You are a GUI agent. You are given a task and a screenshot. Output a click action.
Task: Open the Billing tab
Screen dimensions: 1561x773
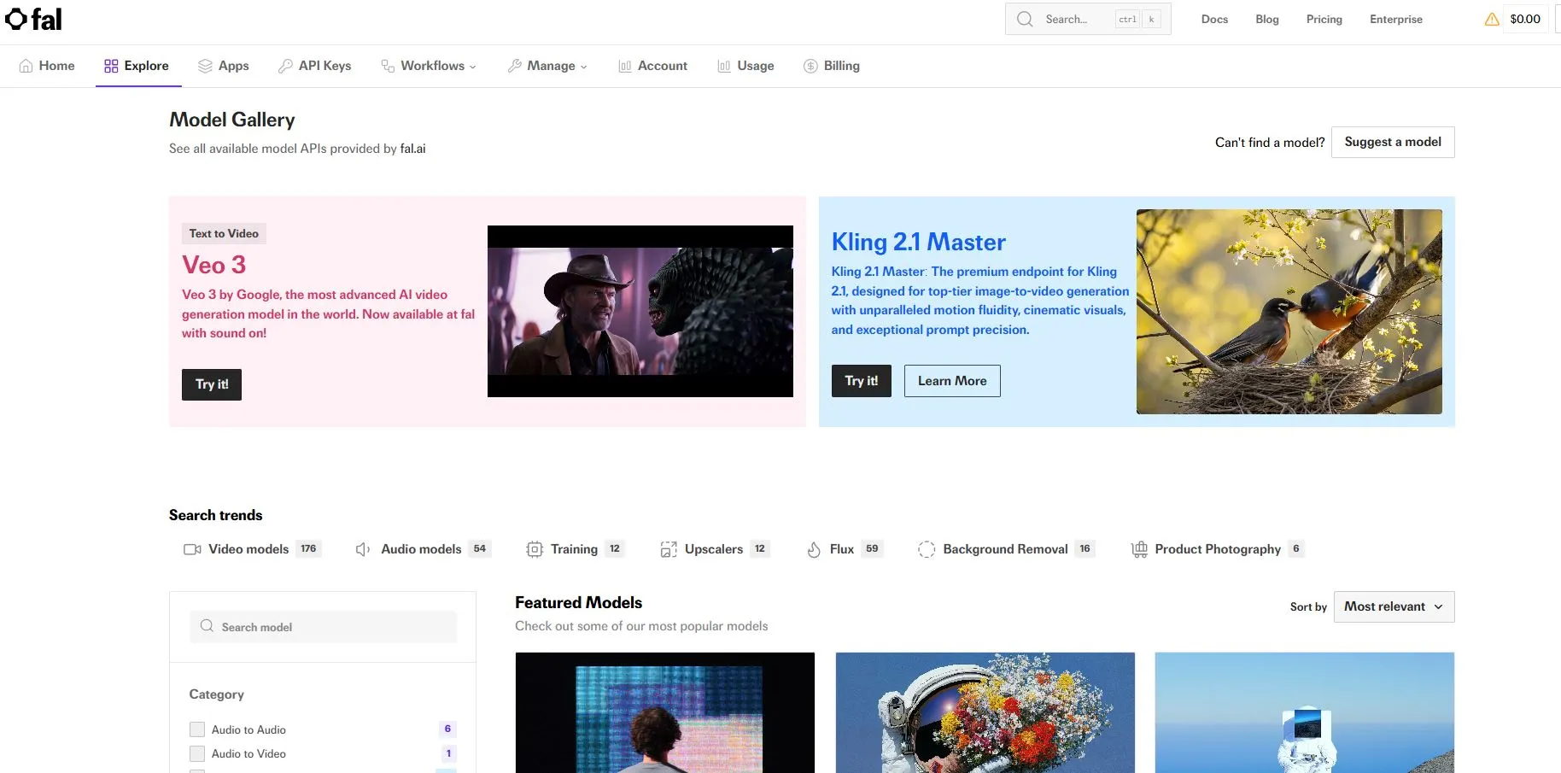tap(832, 66)
